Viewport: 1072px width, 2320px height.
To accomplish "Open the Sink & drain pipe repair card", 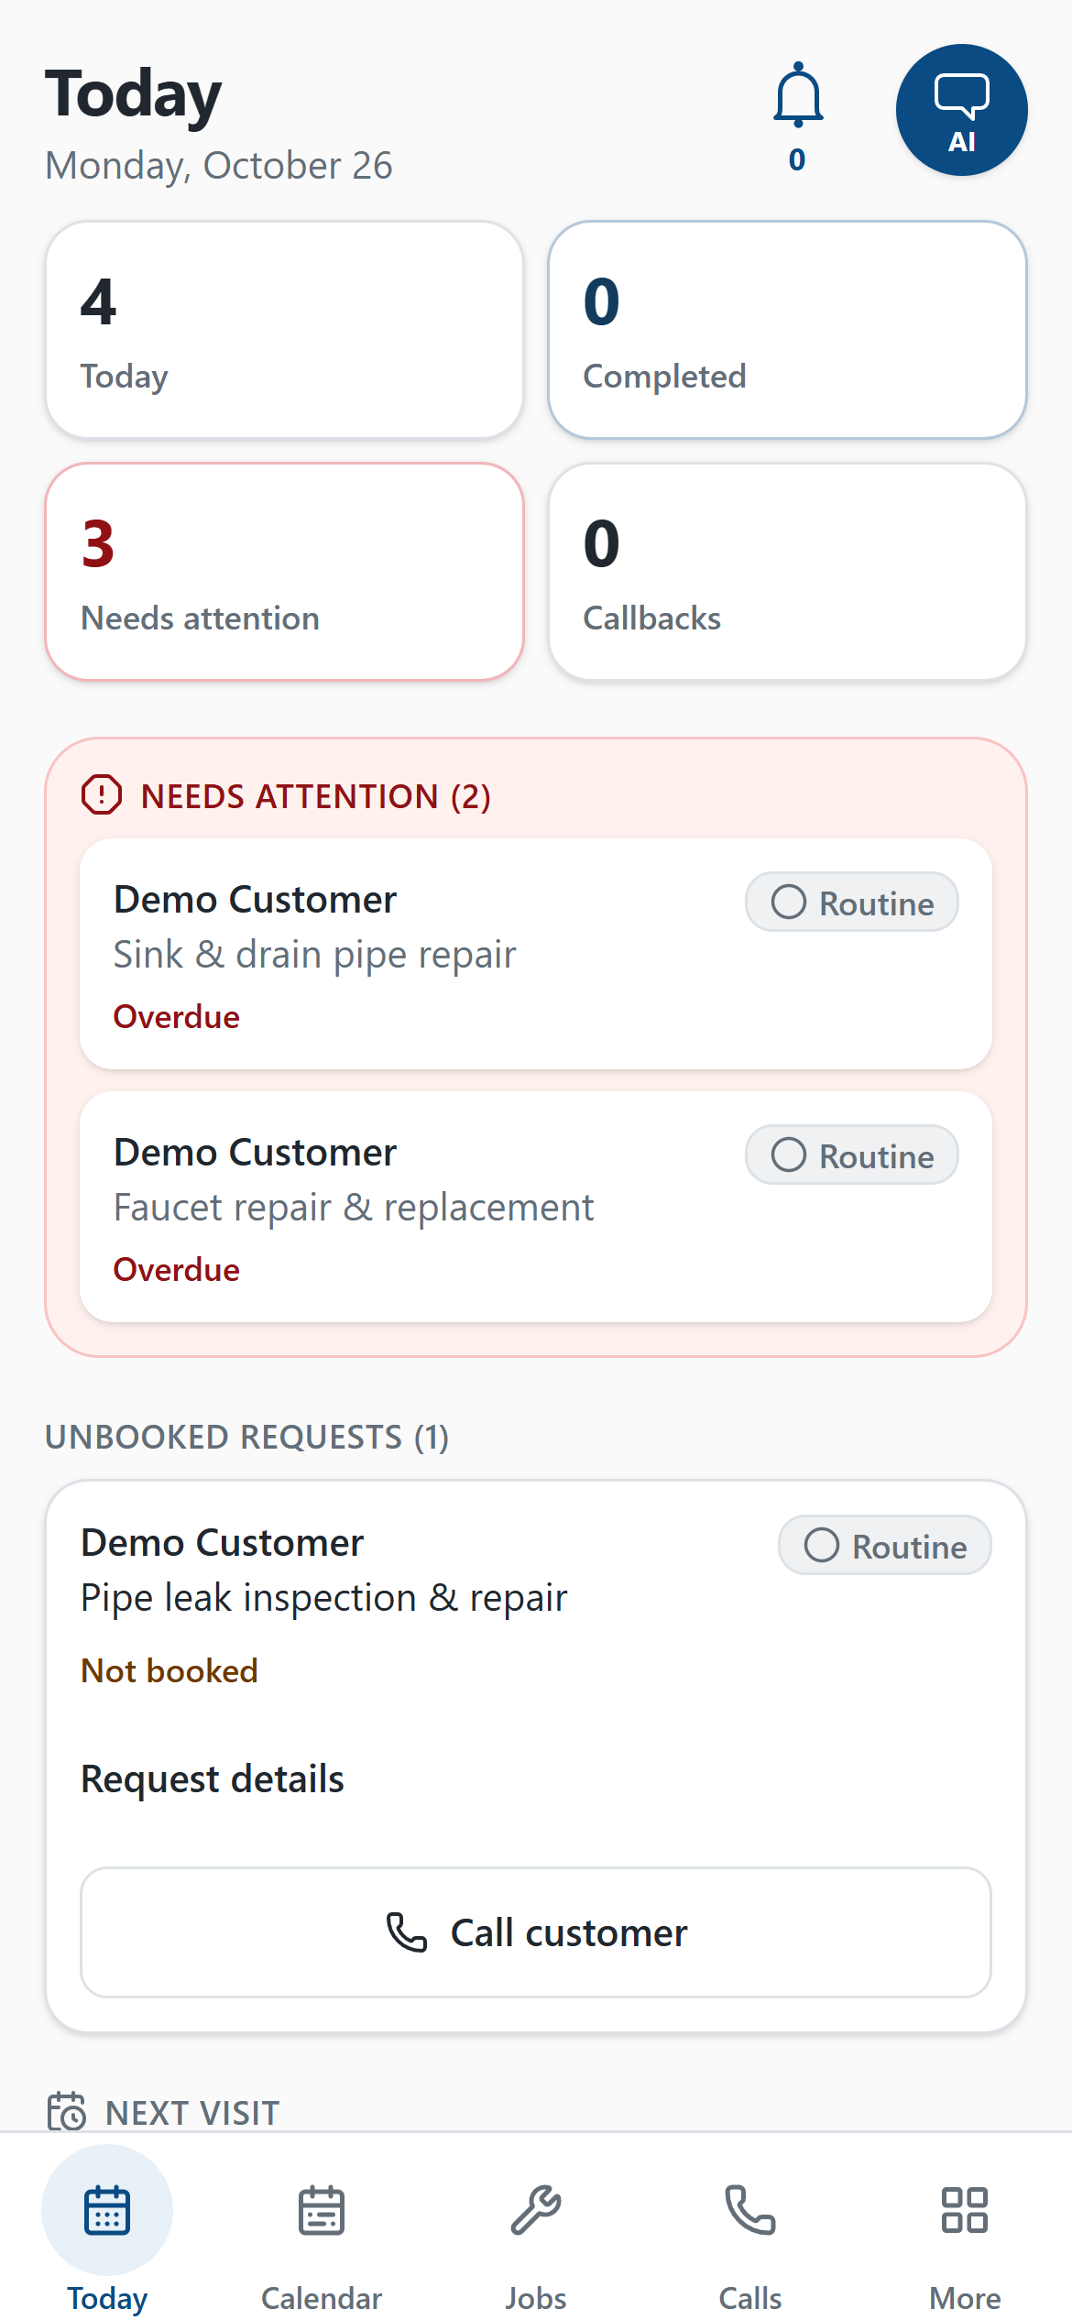I will tap(536, 954).
